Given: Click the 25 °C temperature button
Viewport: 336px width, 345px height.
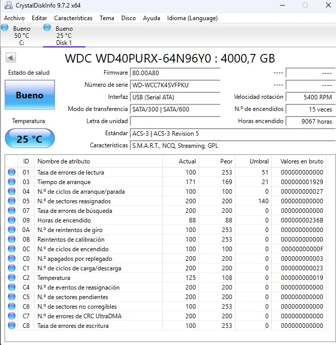Looking at the screenshot, I should tap(30, 139).
